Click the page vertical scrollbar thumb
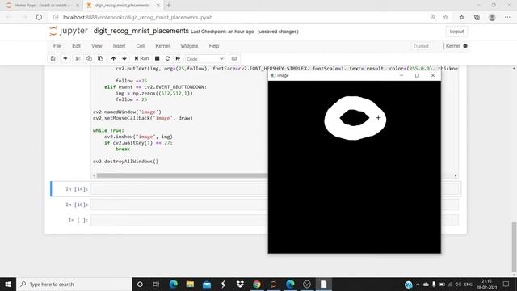 tap(514, 247)
